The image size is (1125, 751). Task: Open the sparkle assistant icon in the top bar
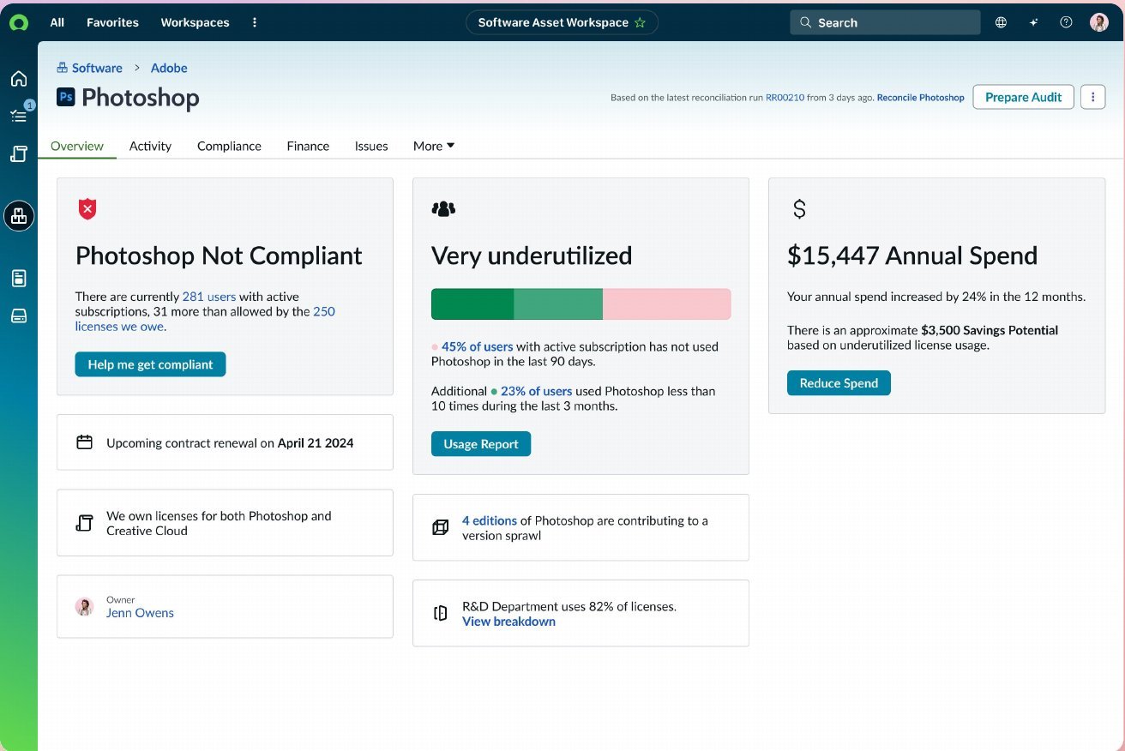click(1034, 23)
